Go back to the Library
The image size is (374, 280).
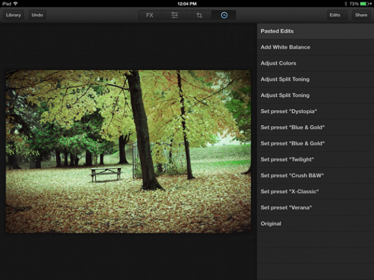pyautogui.click(x=13, y=15)
